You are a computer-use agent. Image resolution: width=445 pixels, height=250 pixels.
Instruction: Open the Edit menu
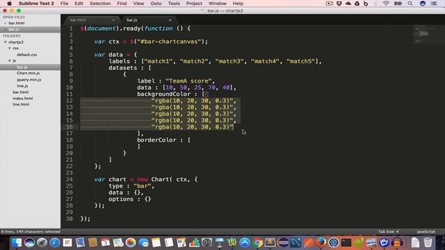pos(79,3)
